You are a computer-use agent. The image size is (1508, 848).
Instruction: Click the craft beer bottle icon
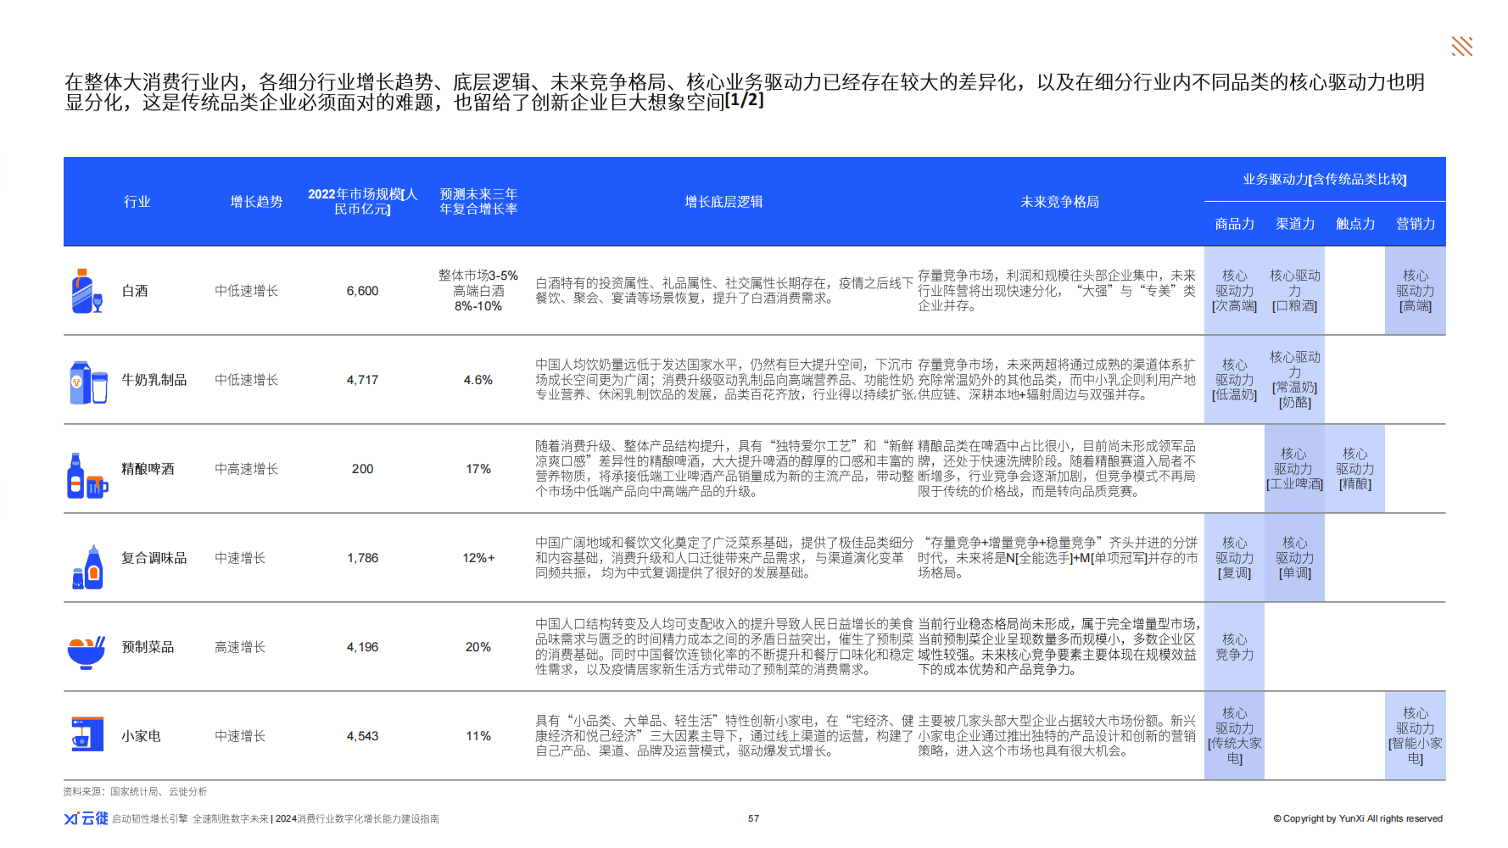pyautogui.click(x=87, y=475)
